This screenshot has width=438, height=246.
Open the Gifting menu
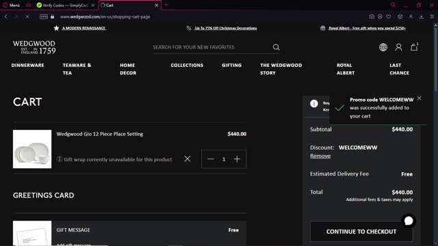point(231,65)
